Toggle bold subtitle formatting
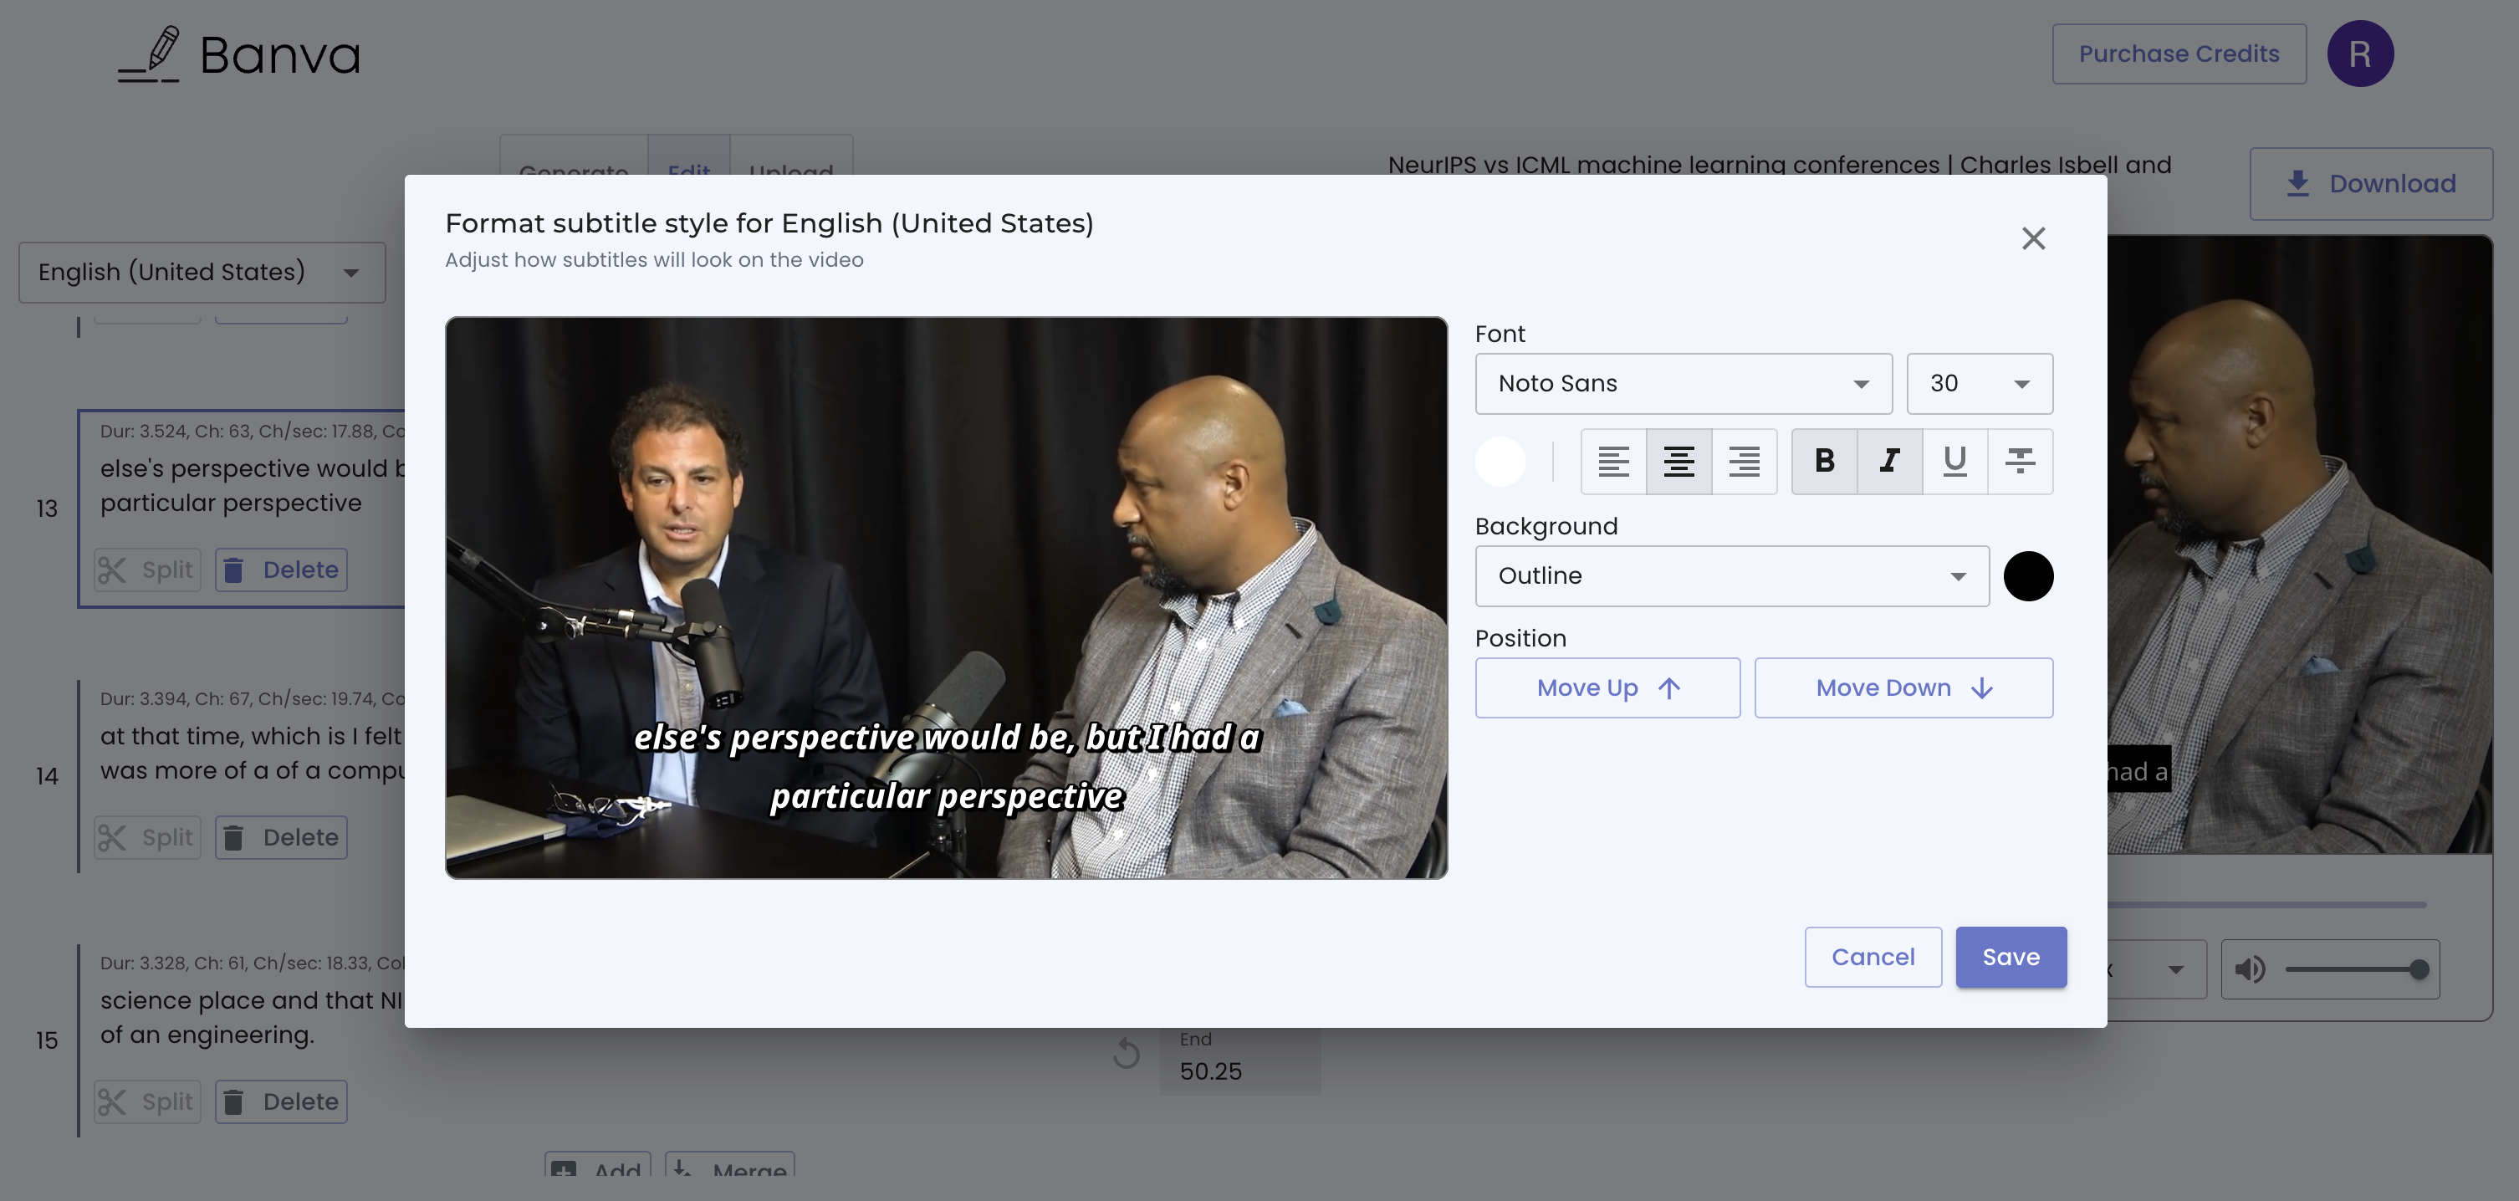The width and height of the screenshot is (2519, 1201). click(x=1824, y=461)
